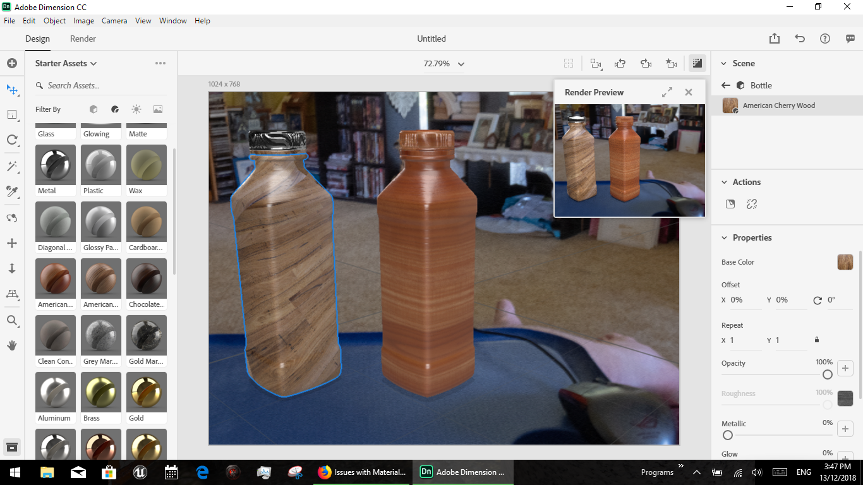Click the Undo arrow icon
863x485 pixels.
[x=800, y=39]
